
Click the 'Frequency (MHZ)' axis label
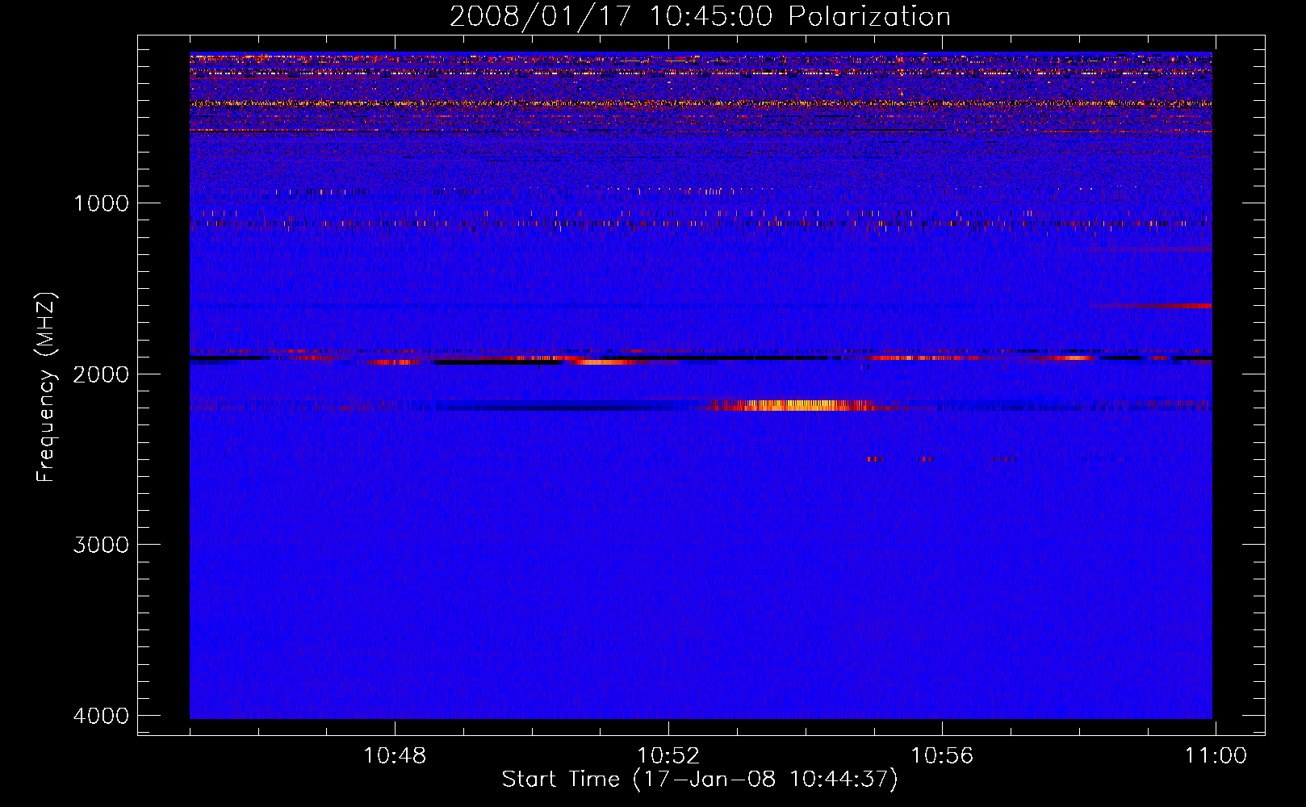click(x=46, y=387)
